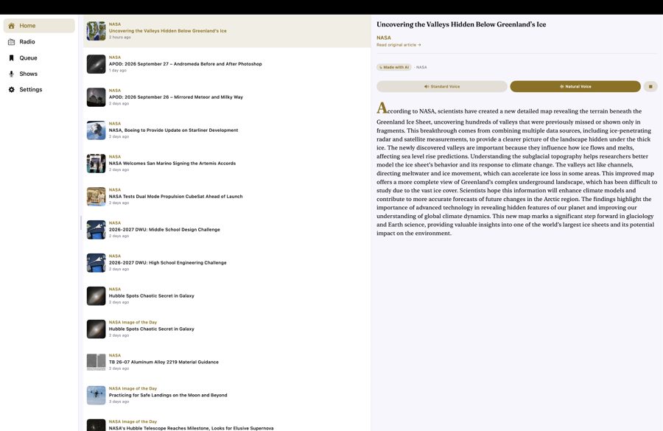Open the Home menu item

(x=39, y=26)
